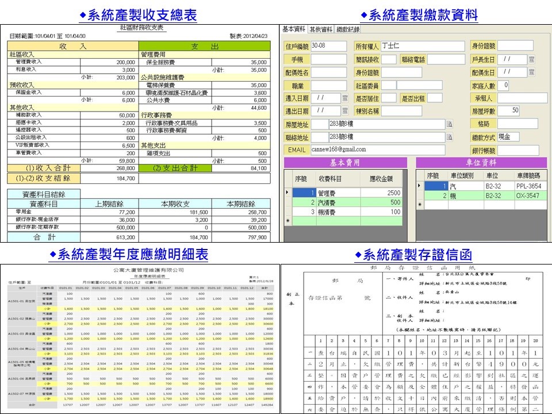Click the 零用金 asset row label
552x414 pixels.
pos(24,212)
